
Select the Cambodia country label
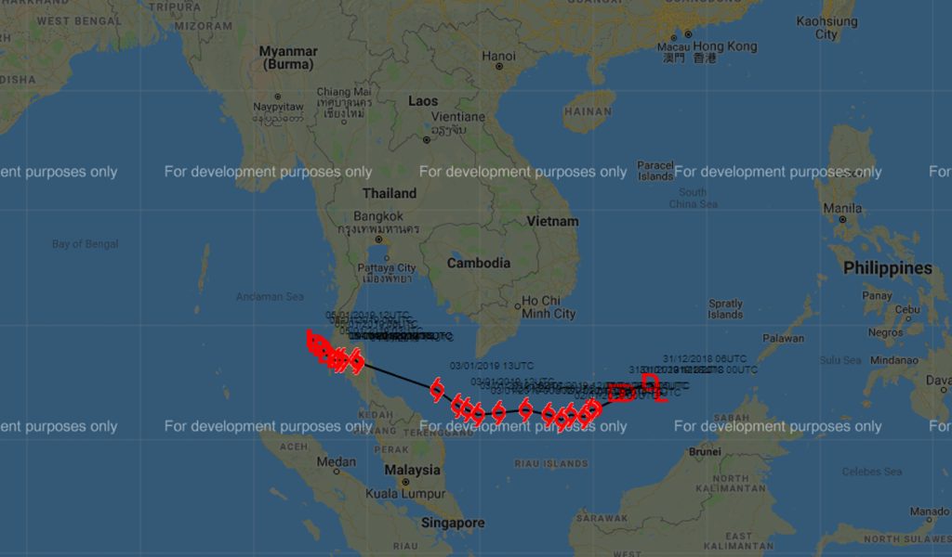coord(479,263)
